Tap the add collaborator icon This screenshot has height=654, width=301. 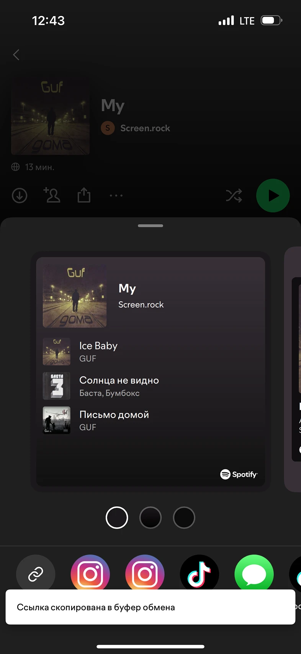tap(52, 195)
